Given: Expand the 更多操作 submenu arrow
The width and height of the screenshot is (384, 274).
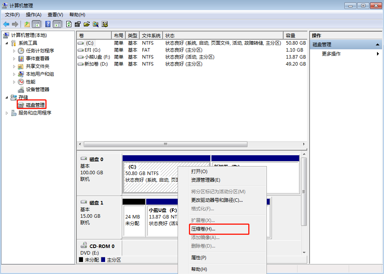Looking at the screenshot, I should tap(378, 54).
